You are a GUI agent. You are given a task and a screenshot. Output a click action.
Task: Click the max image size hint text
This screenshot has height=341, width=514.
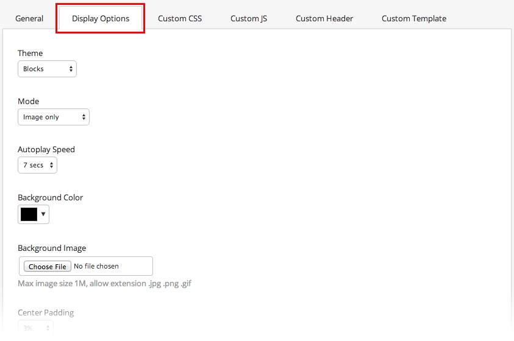point(104,283)
